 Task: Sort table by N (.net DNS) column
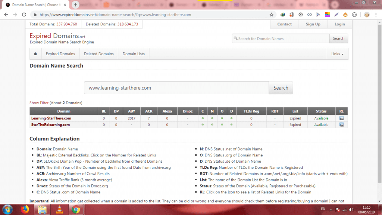click(x=212, y=111)
